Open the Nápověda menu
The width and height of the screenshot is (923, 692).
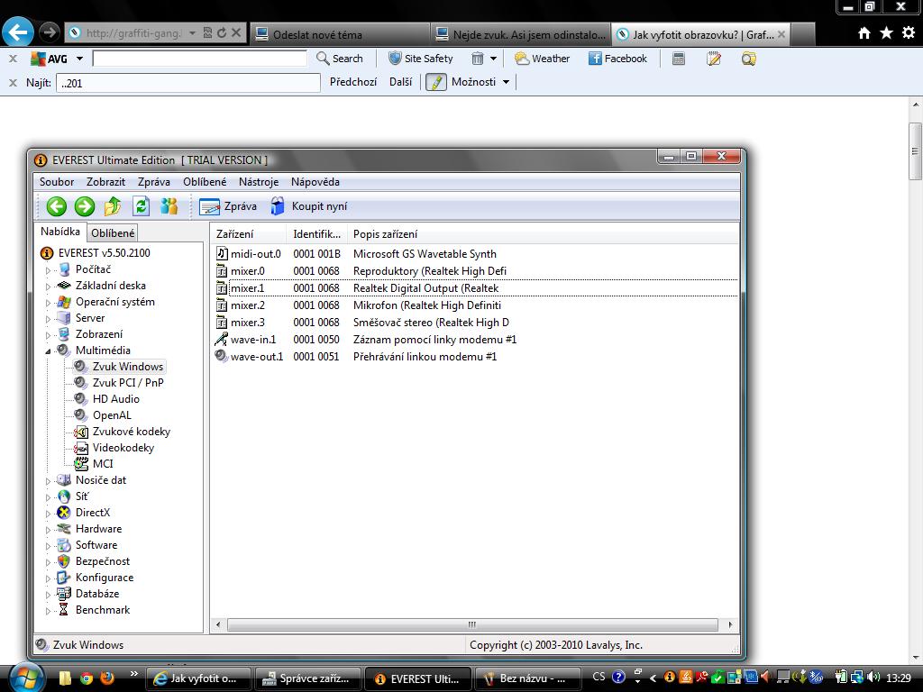[315, 182]
